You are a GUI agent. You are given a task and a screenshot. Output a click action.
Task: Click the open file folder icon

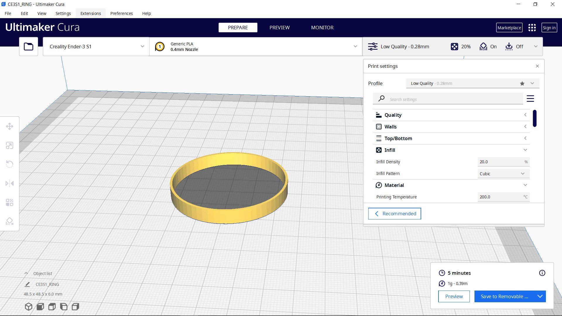coord(28,47)
